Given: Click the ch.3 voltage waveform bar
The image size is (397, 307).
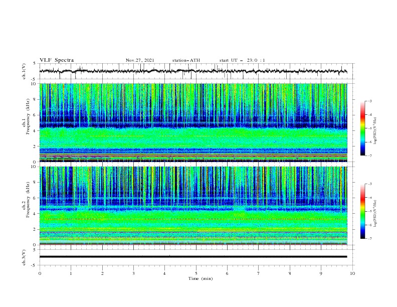Looking at the screenshot, I should point(193,257).
